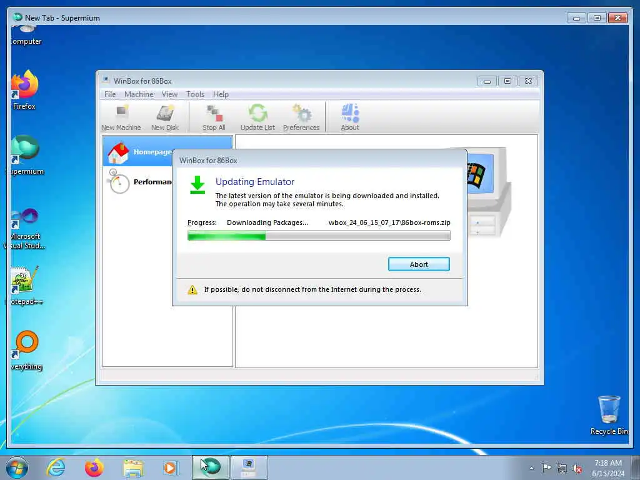Close the Supermium New Tab window

(x=617, y=18)
